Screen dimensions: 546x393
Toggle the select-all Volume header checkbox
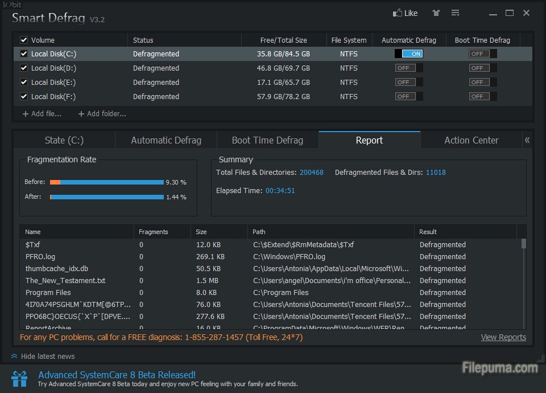[x=24, y=40]
